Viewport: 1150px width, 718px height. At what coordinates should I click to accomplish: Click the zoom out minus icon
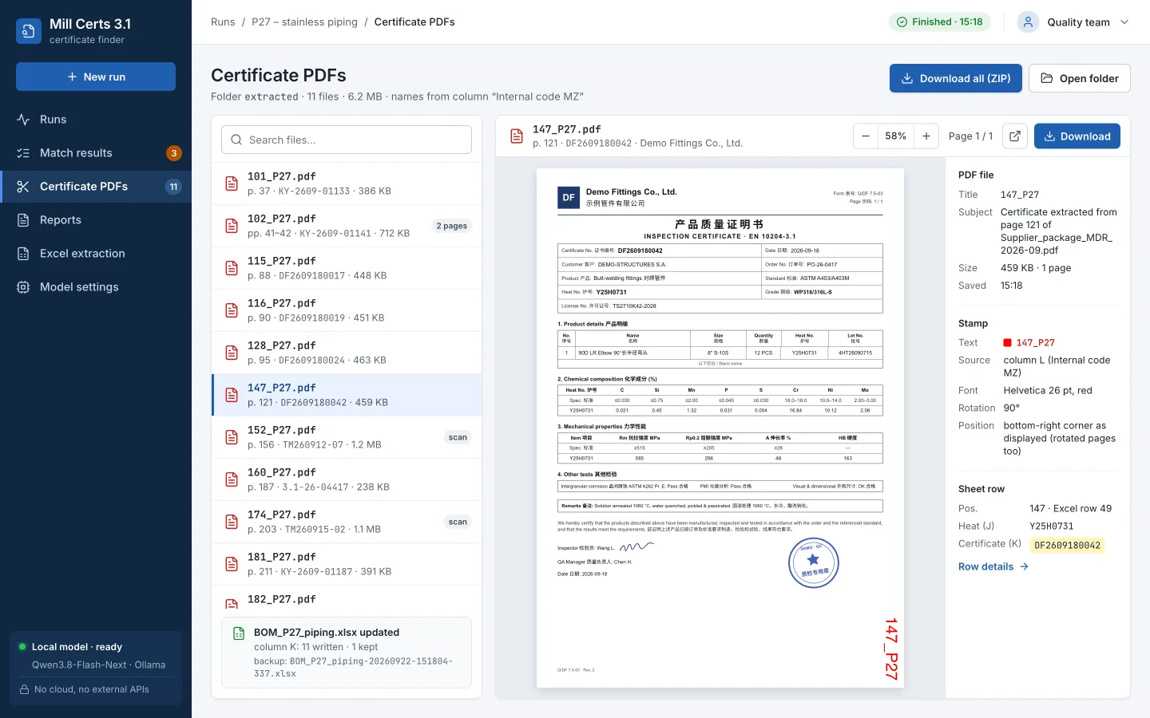point(866,136)
